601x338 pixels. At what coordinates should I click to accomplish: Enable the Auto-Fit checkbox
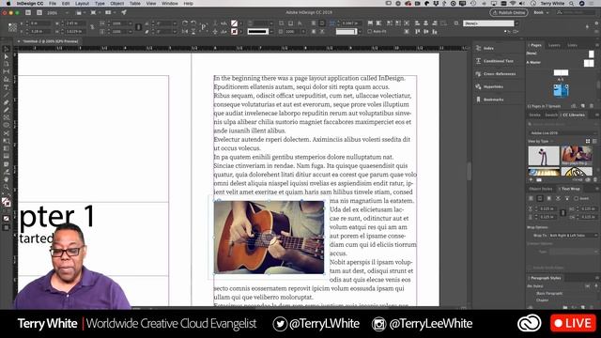tap(369, 31)
